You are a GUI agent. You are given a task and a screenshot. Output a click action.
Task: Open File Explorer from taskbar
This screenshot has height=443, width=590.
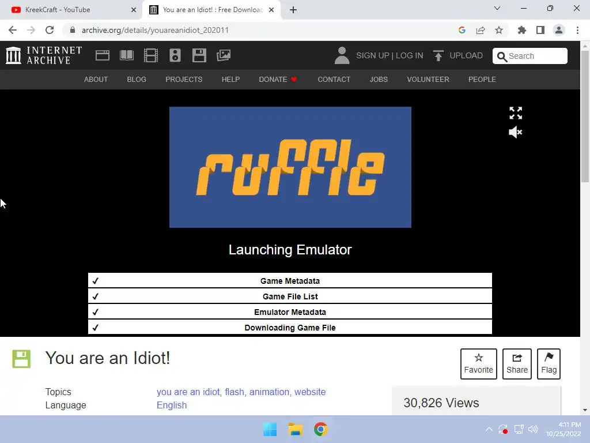point(296,429)
